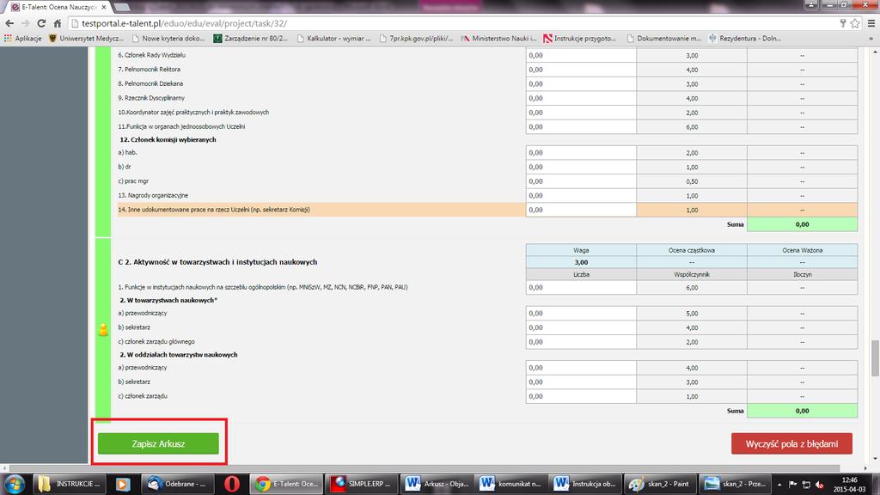The image size is (880, 495).
Task: Click the Waga value 3,00
Action: coord(581,262)
